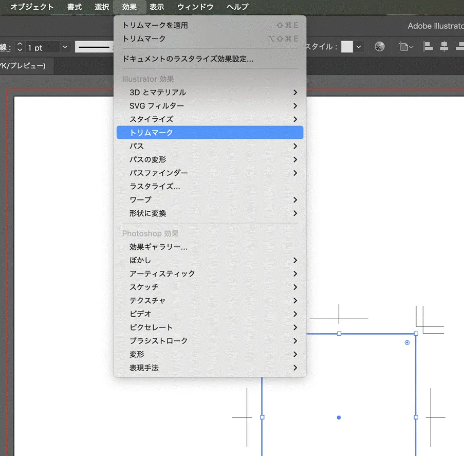Expand the 形状に変換 submenu
The width and height of the screenshot is (464, 456).
click(x=210, y=213)
